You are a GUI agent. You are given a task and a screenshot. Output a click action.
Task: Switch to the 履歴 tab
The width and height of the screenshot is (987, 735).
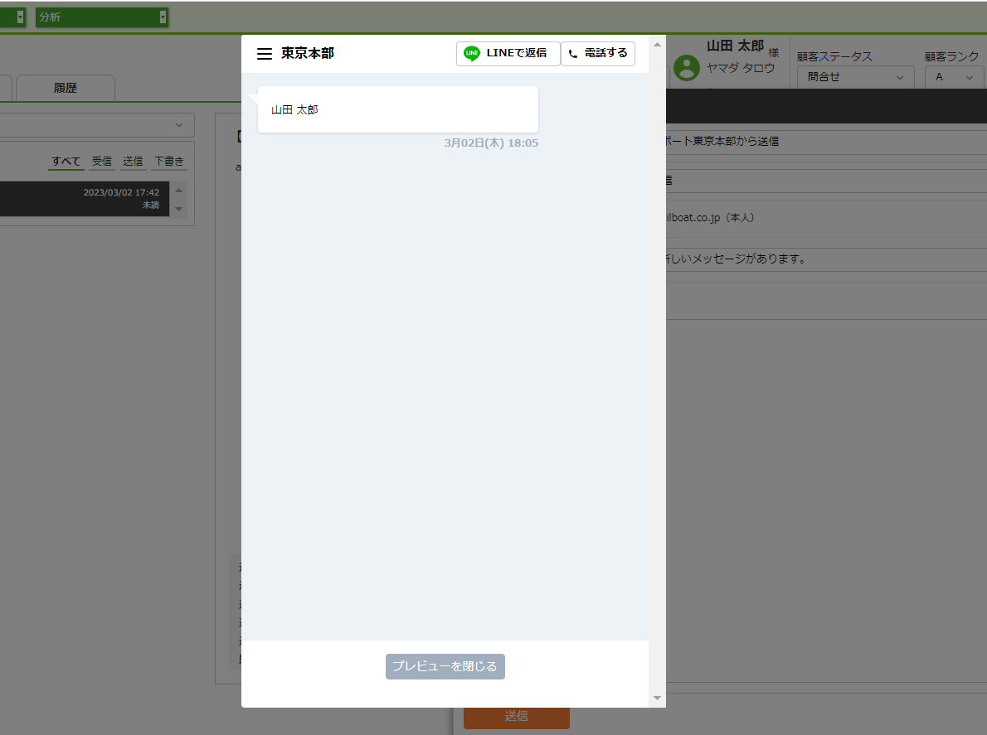[x=66, y=88]
